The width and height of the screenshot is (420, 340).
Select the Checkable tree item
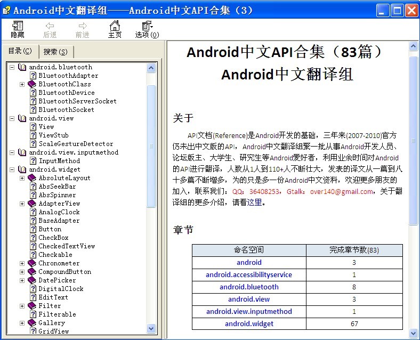point(55,255)
